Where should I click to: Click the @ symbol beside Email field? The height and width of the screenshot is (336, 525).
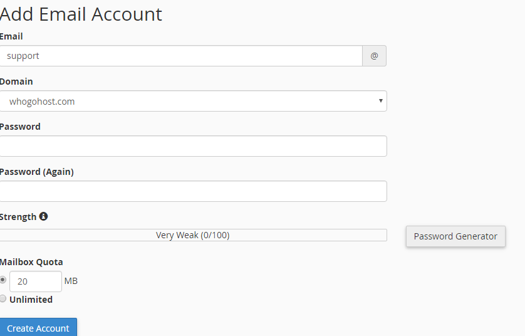(x=374, y=56)
